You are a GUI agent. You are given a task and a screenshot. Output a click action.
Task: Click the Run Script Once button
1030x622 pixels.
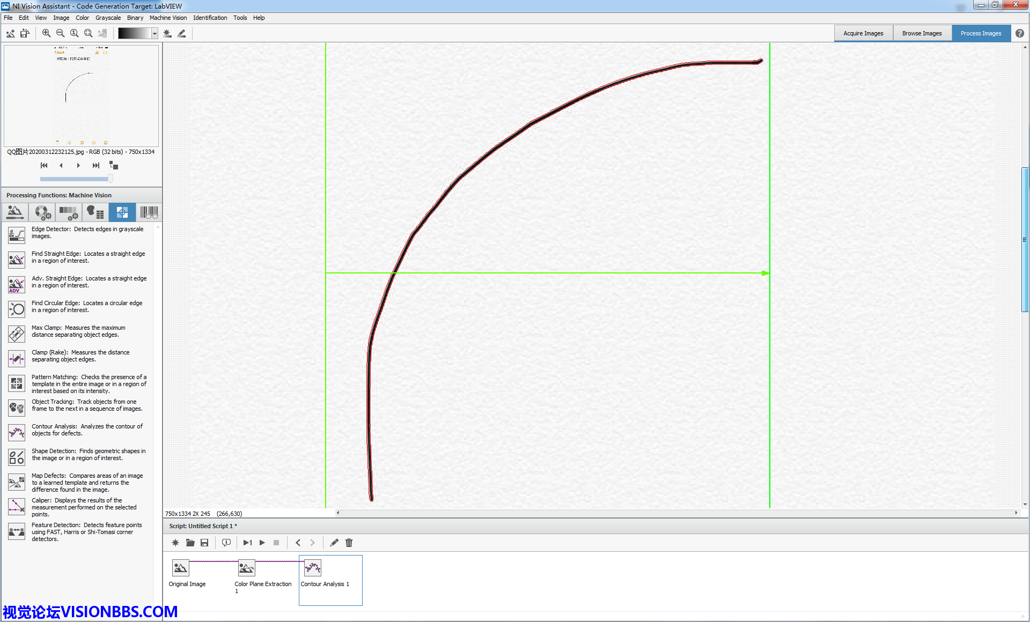(x=247, y=543)
